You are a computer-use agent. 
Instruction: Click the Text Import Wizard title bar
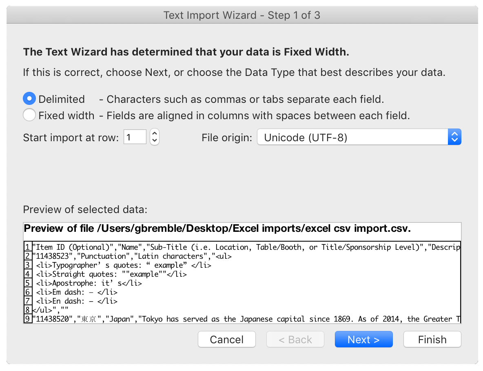pos(241,15)
